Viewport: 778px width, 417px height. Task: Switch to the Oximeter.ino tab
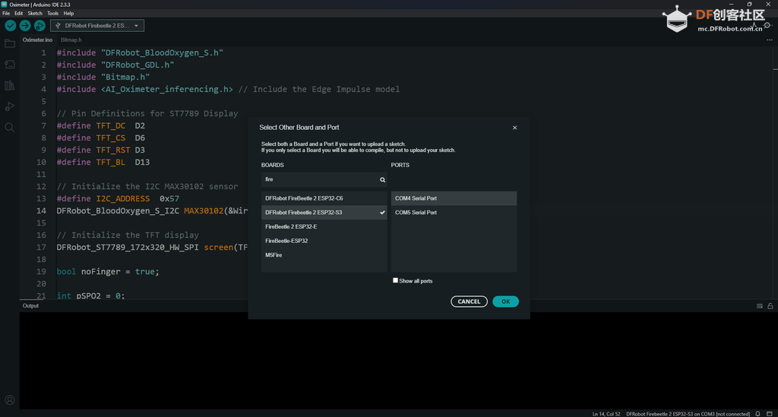pos(37,39)
